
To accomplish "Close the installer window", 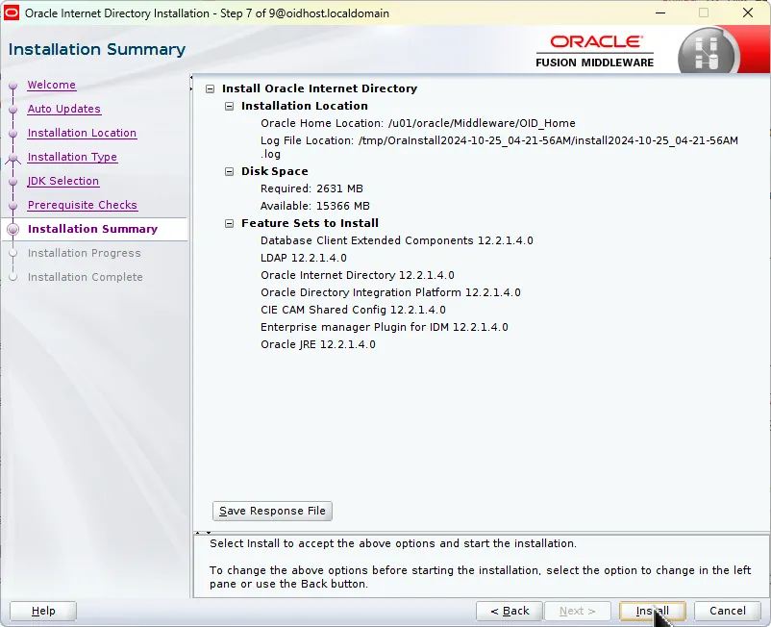I will tap(748, 13).
